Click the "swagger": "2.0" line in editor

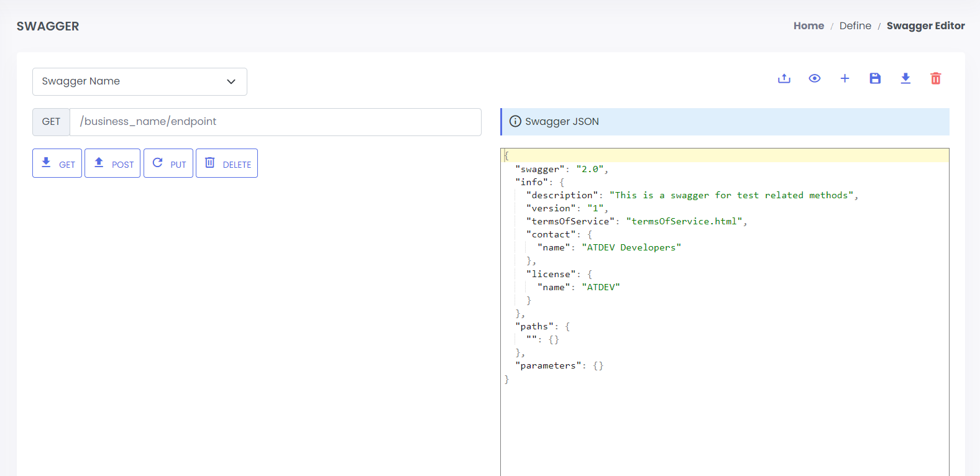562,169
